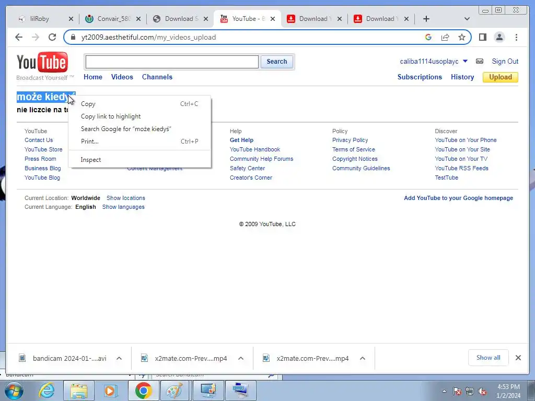
Task: Open Windows Media Player on taskbar
Action: (110, 391)
